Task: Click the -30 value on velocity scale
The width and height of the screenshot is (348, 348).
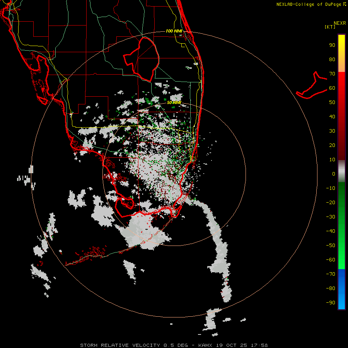Action: coord(331,217)
